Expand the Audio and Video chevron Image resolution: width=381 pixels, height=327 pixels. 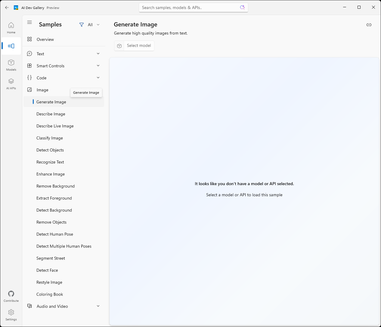[x=98, y=306]
